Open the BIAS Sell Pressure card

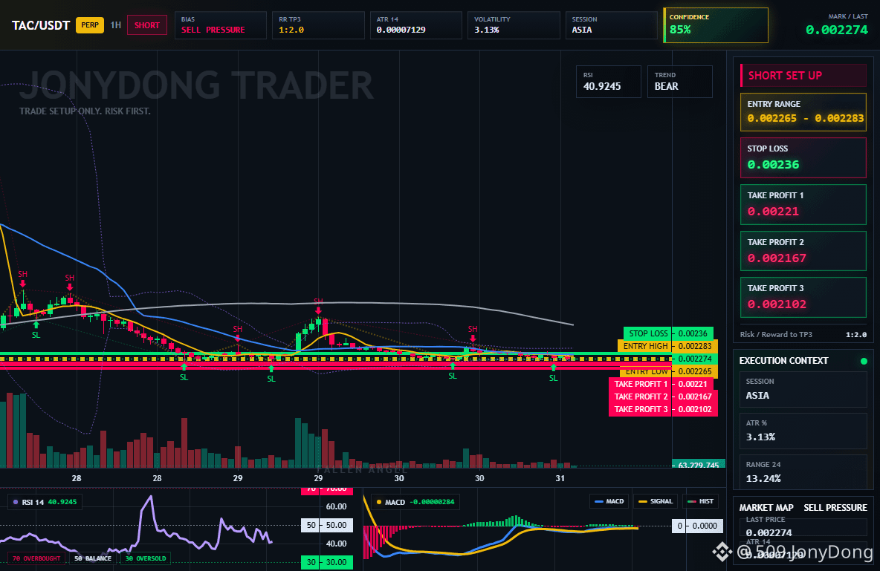click(220, 25)
